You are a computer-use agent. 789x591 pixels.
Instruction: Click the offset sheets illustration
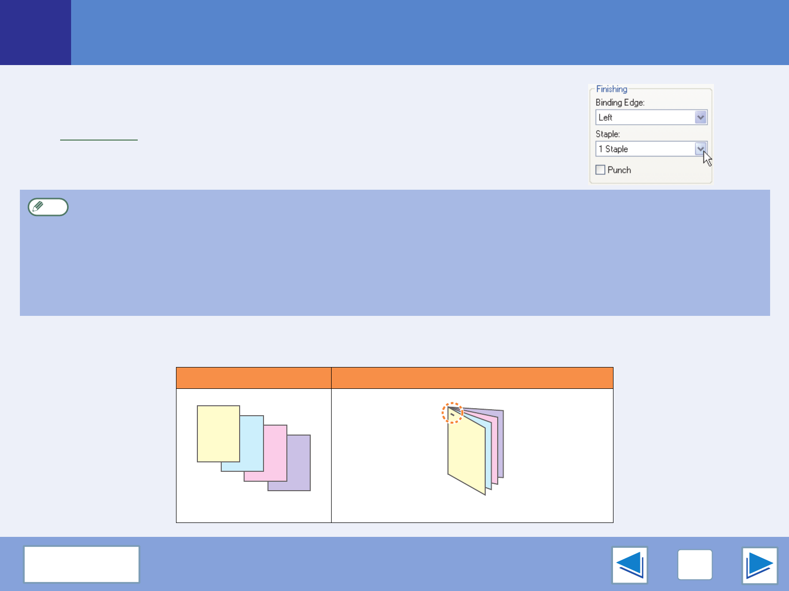pyautogui.click(x=254, y=448)
